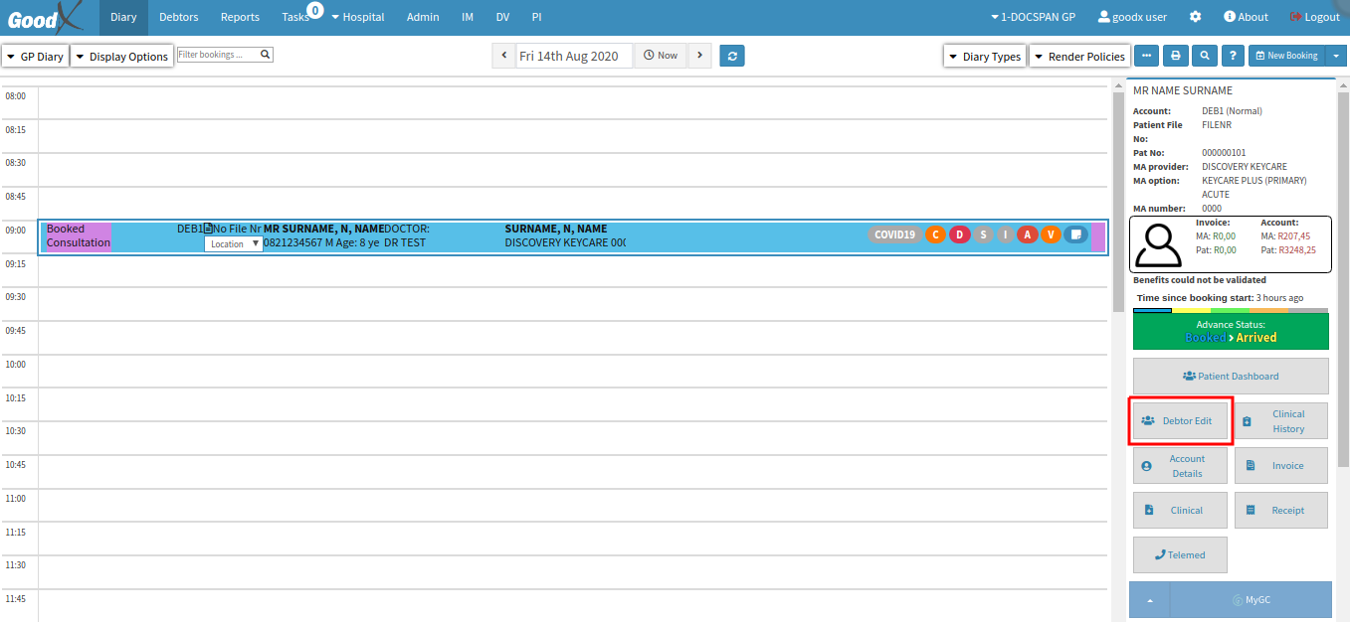This screenshot has width=1350, height=622.
Task: Open the Location dropdown in booking
Action: tap(234, 243)
